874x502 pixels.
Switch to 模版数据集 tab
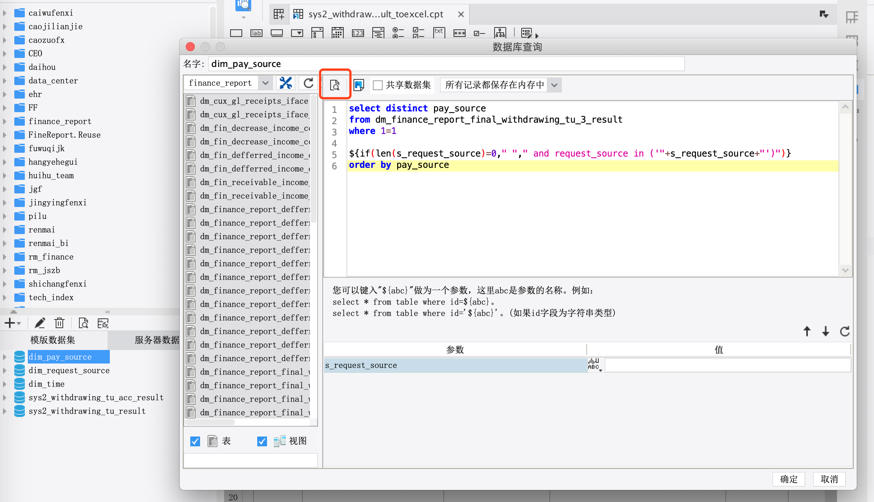coord(53,340)
